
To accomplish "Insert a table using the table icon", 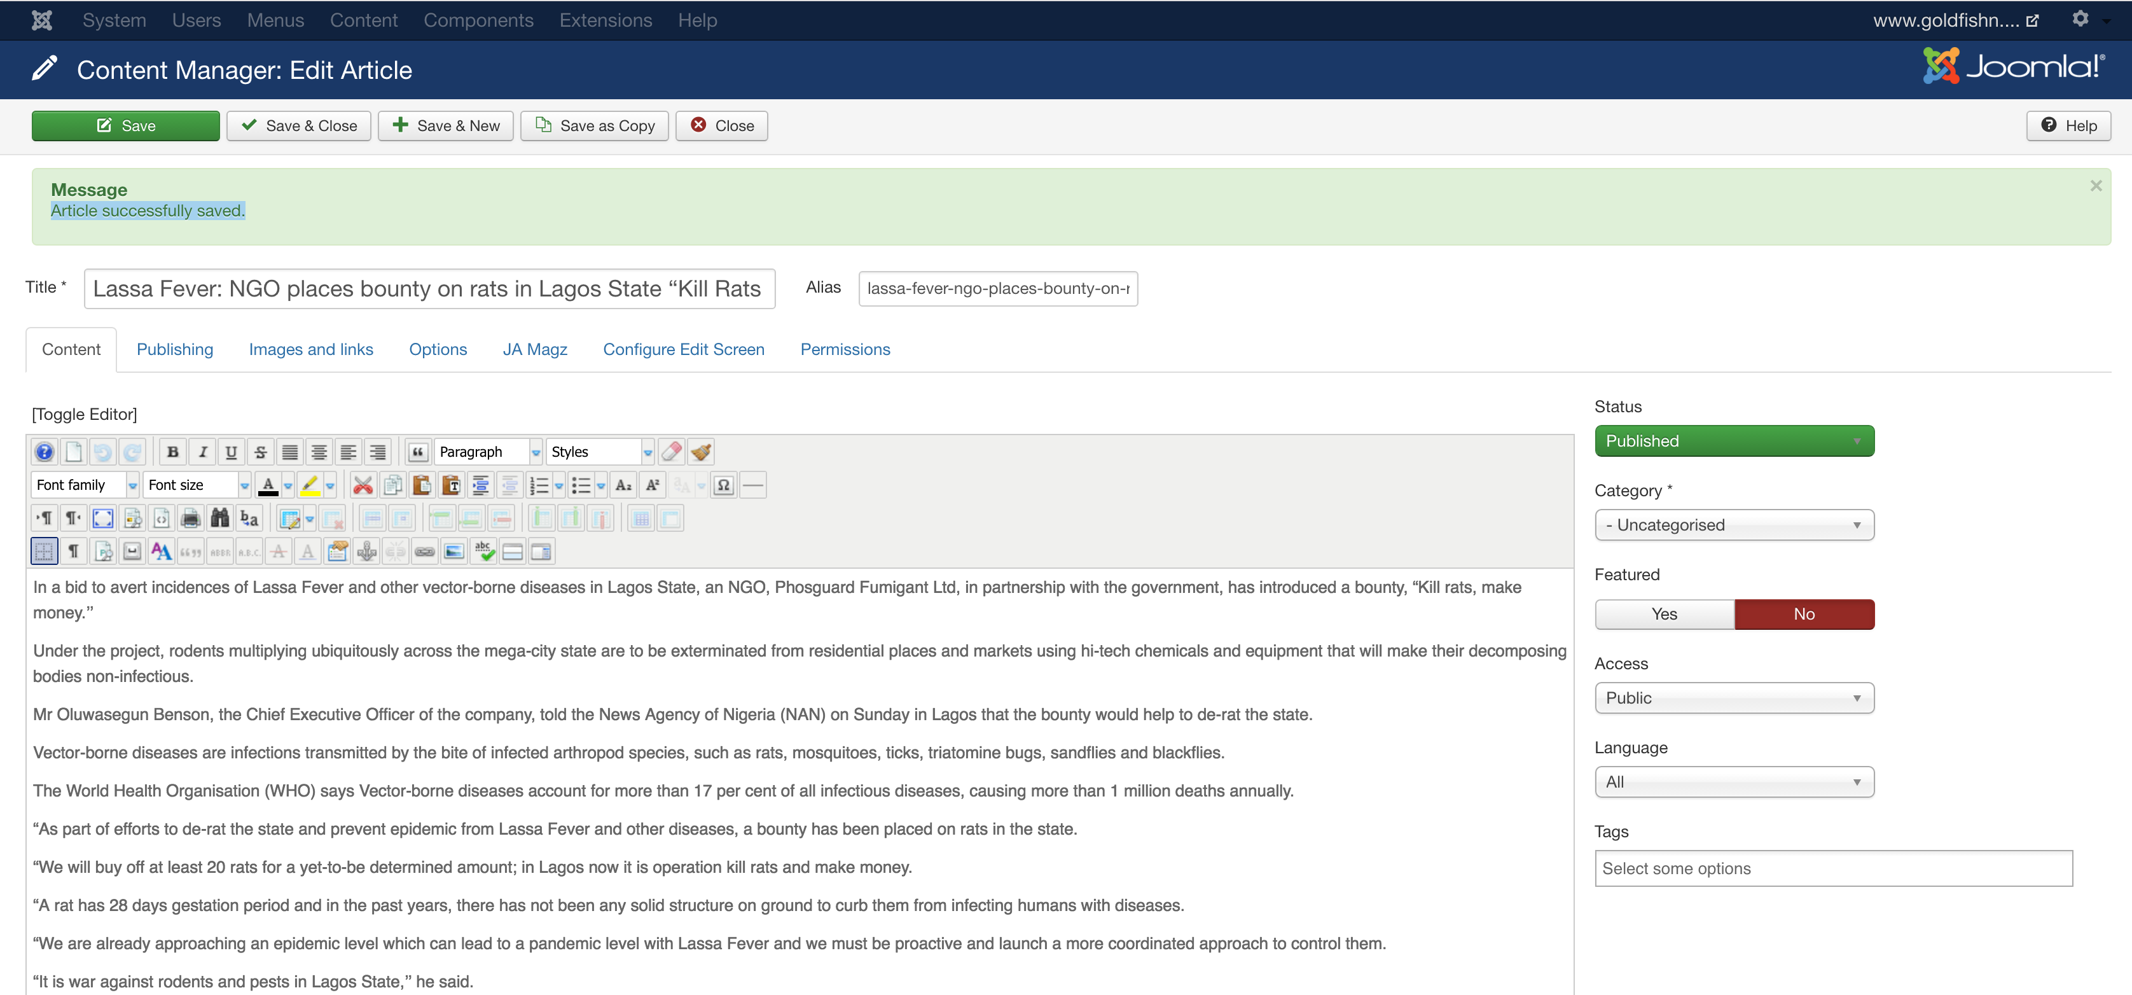I will tap(289, 518).
